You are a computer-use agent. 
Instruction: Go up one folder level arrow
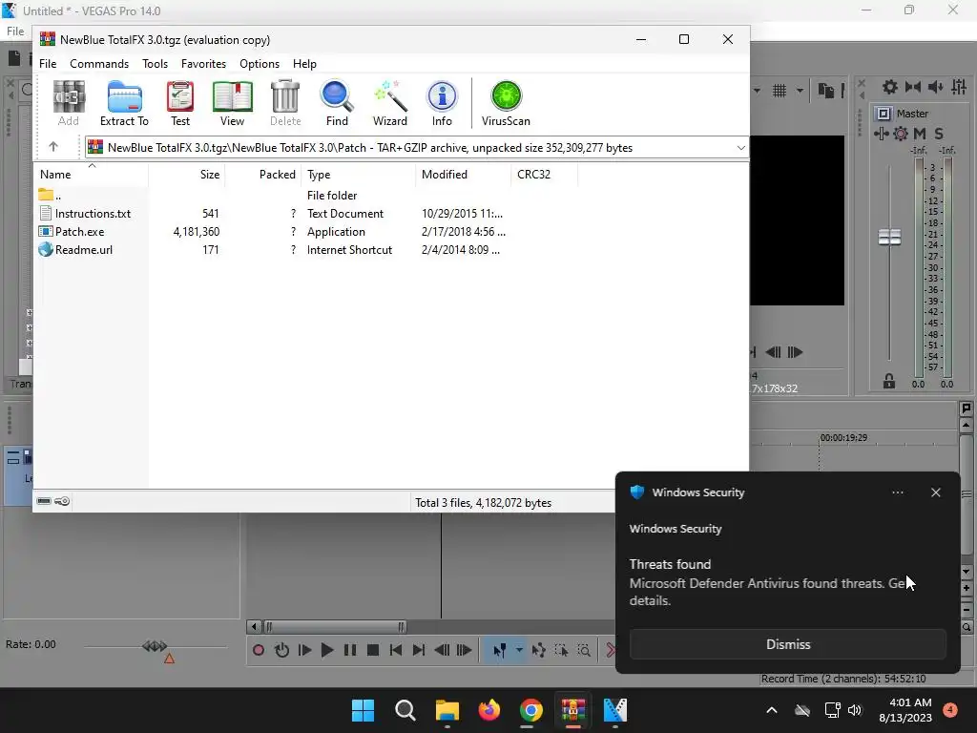click(53, 147)
